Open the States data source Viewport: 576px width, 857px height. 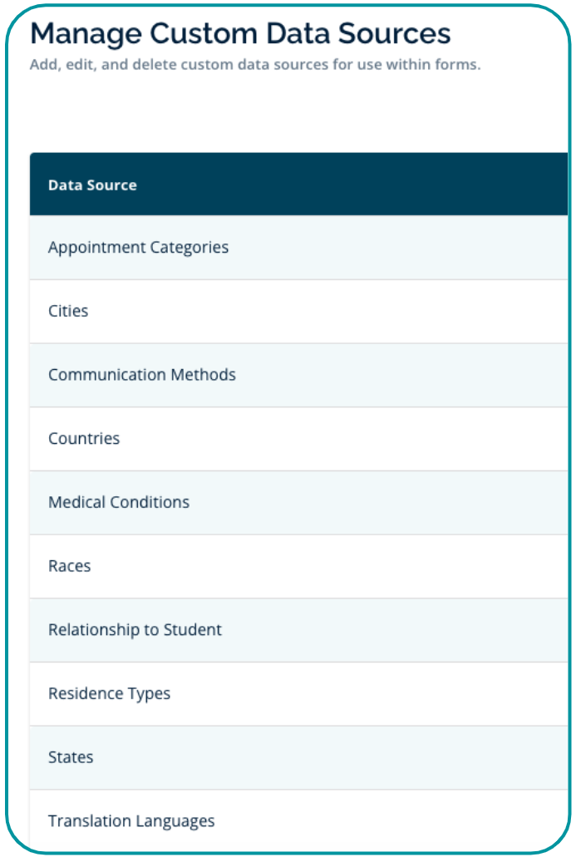click(x=71, y=757)
